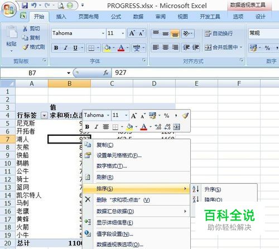The width and height of the screenshot is (279, 249).
Task: Align text left in ribbon
Action: (156, 47)
